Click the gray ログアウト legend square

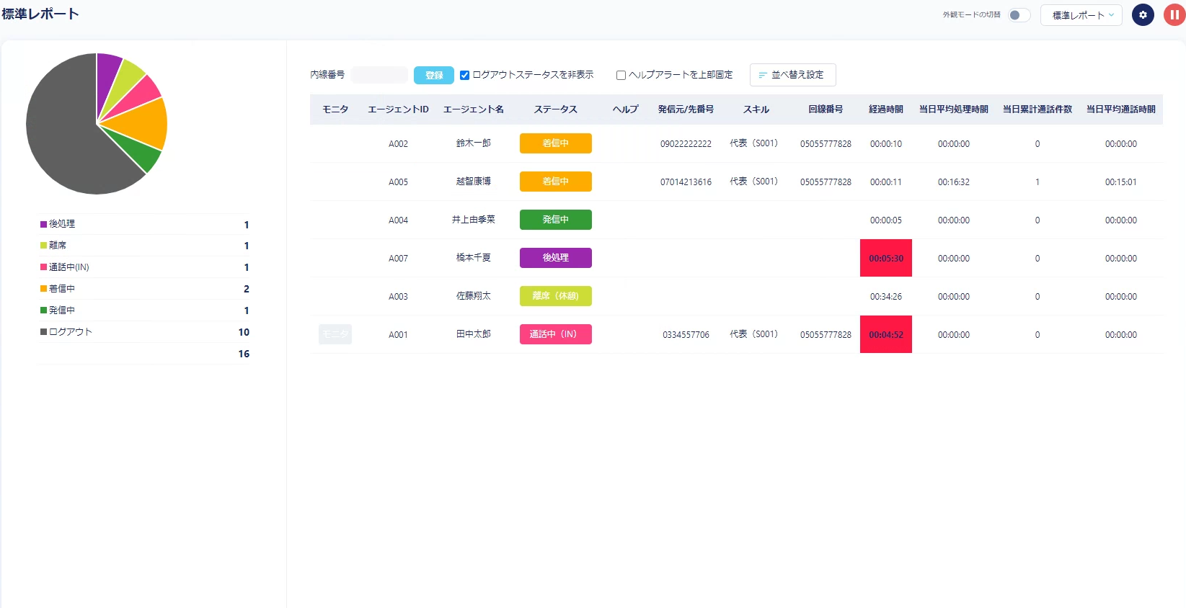coord(43,332)
